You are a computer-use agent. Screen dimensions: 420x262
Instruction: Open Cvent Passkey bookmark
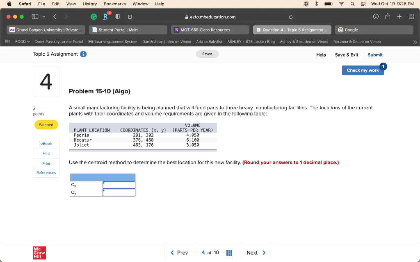(59, 42)
